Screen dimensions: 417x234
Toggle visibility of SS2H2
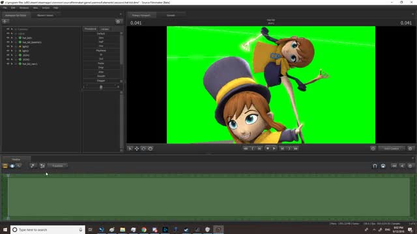(8, 59)
